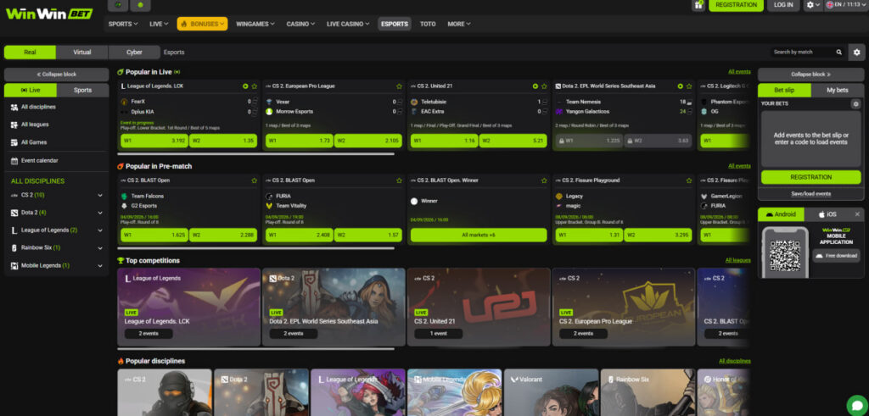The image size is (869, 416).
Task: Open All markets +6 for BLAST Open Winner
Action: 479,235
